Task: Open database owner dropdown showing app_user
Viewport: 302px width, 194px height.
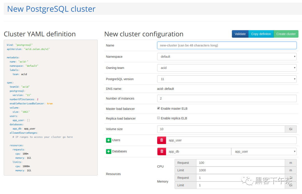Action: 264,152
